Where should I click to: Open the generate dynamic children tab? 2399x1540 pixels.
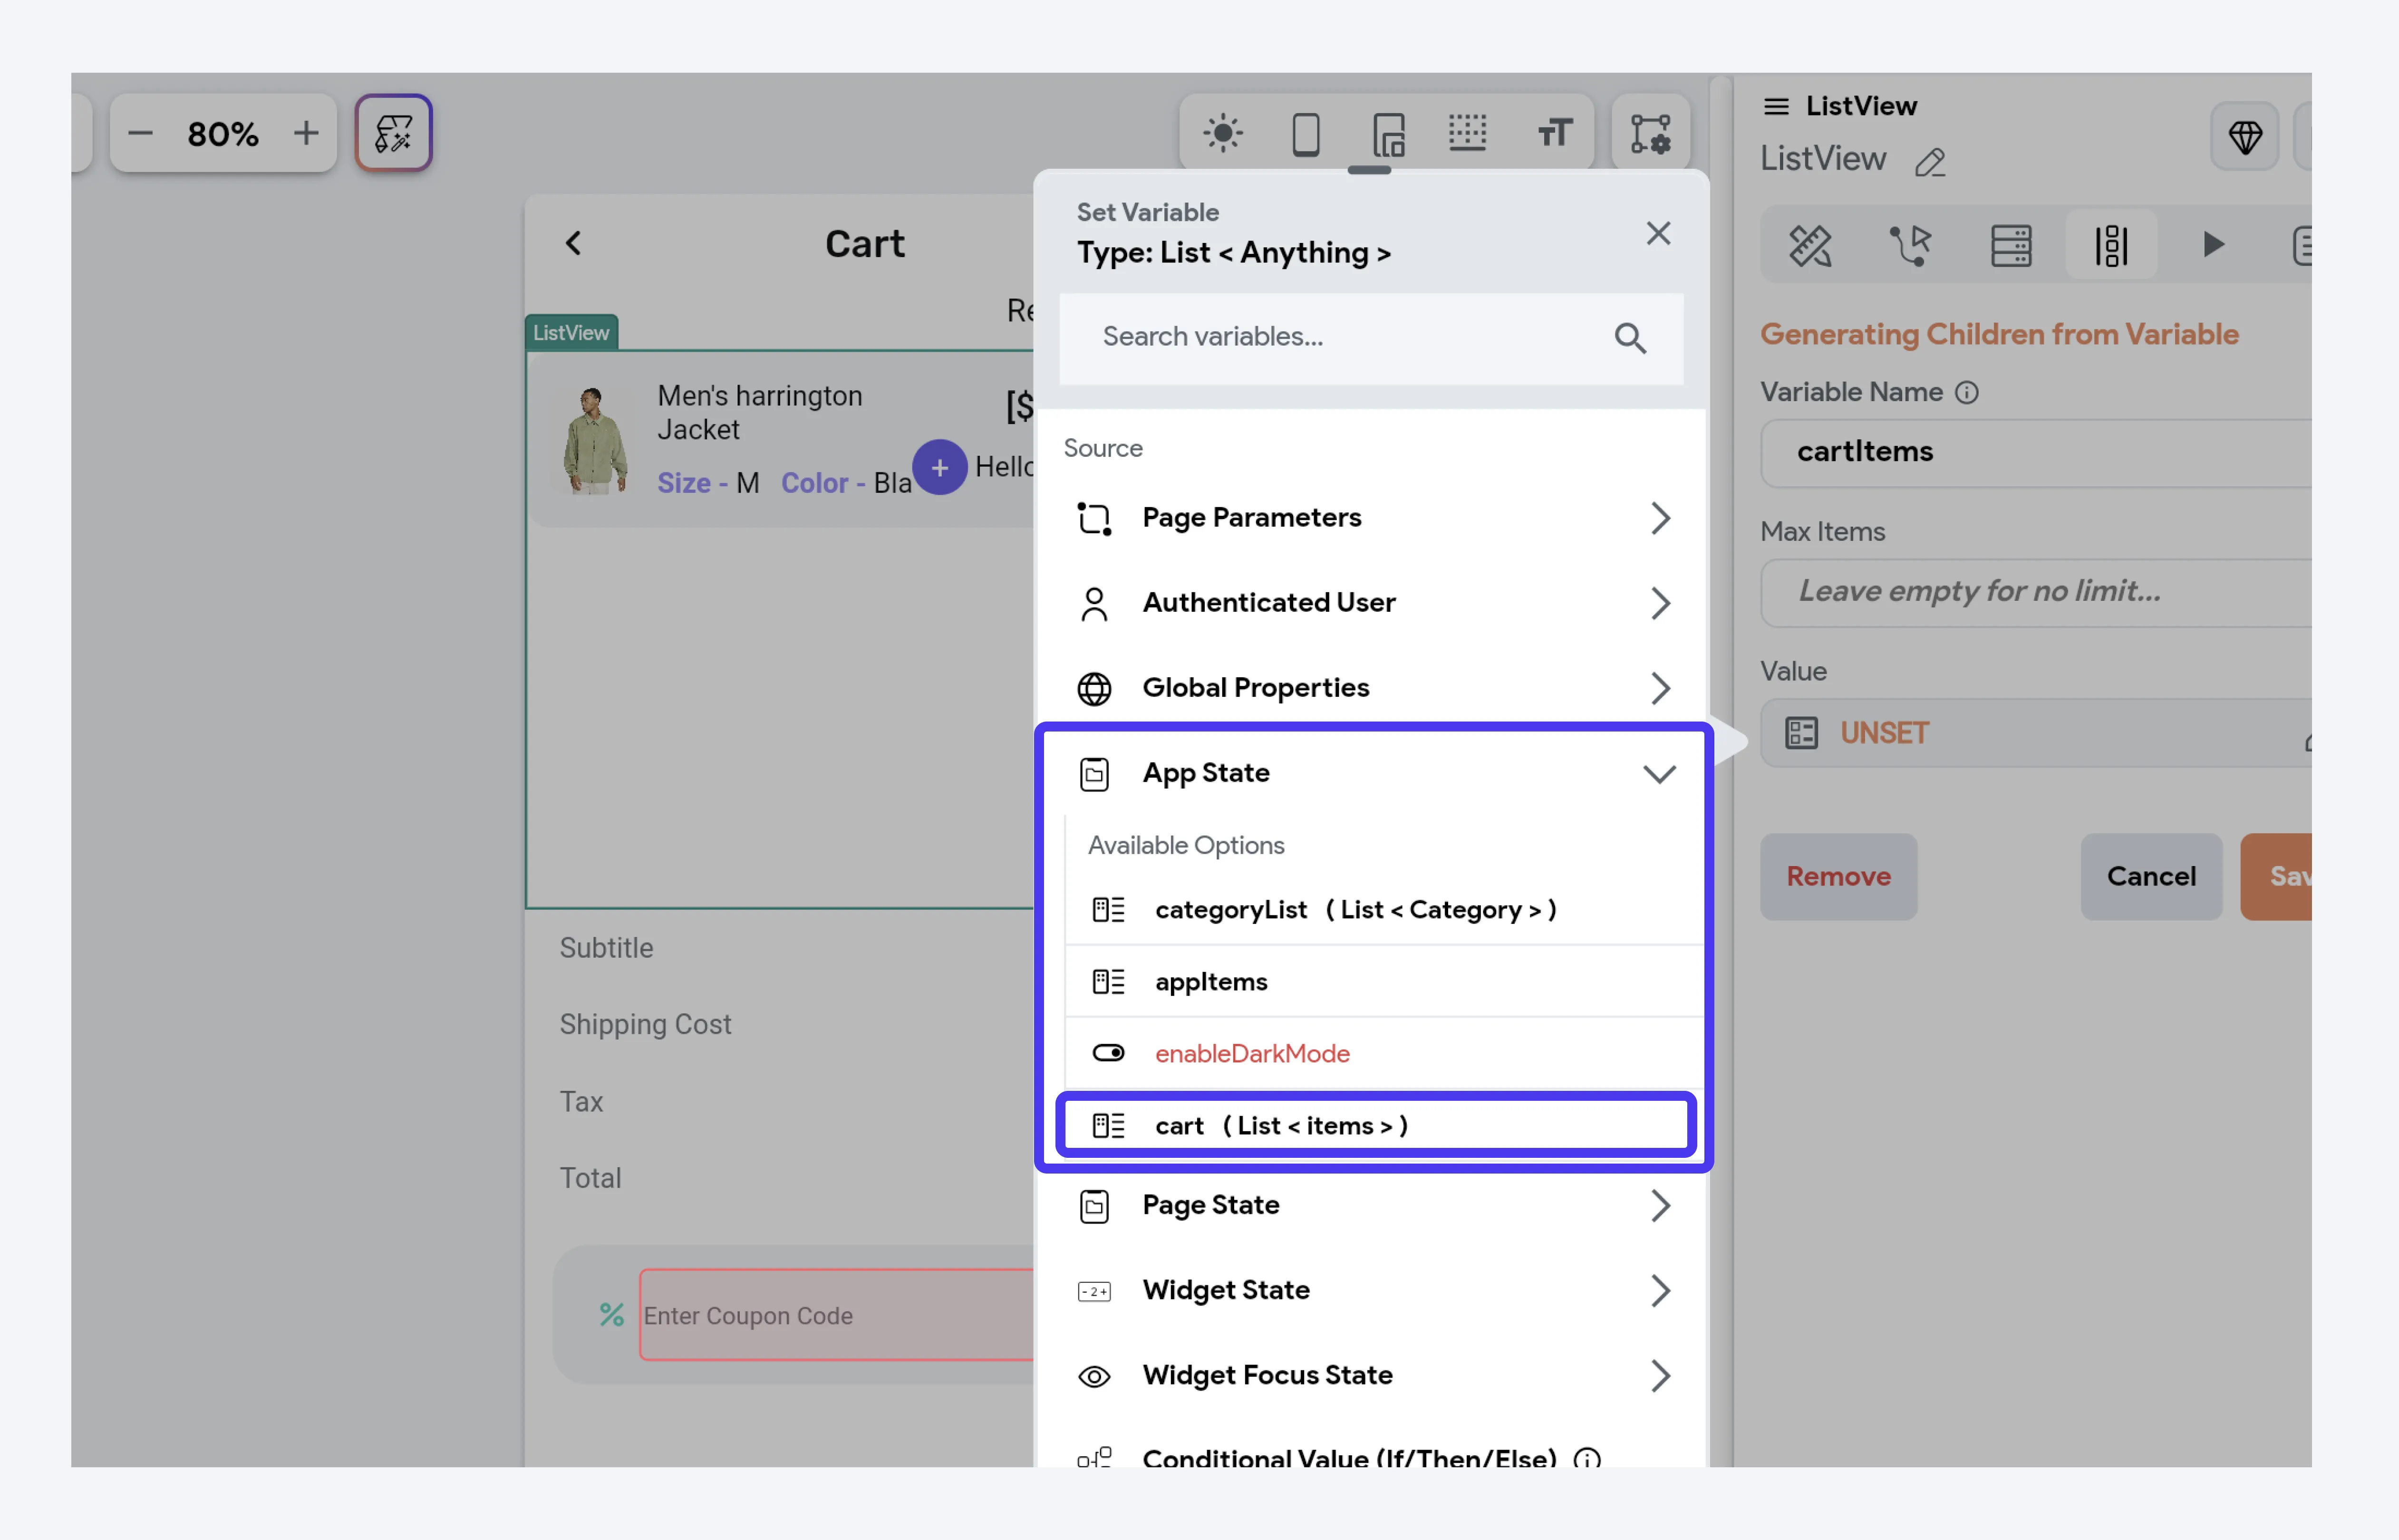(2111, 245)
